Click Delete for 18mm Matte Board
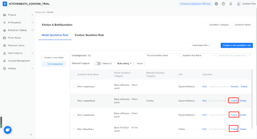Viewport: 257px width, 139px height. point(243,129)
